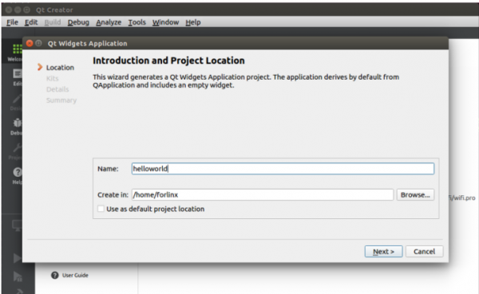479x294 pixels.
Task: Open Help mode question mark icon
Action: coord(18,172)
